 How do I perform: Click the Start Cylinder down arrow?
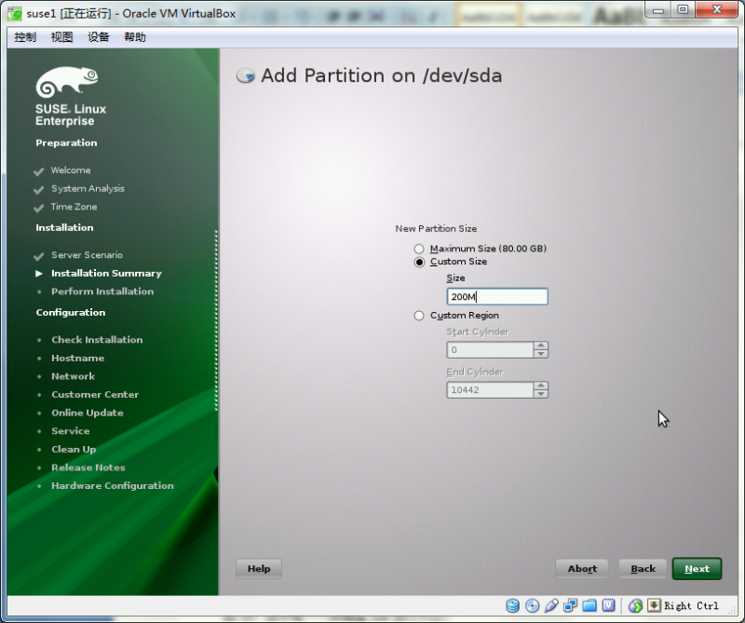click(x=540, y=354)
